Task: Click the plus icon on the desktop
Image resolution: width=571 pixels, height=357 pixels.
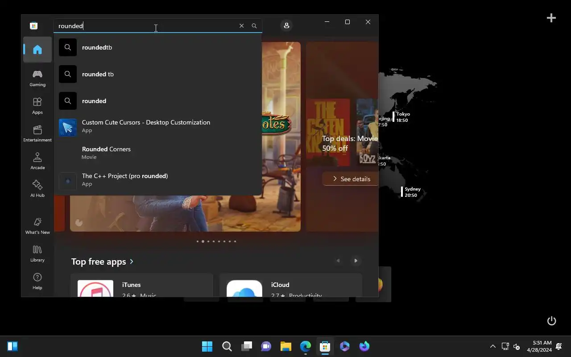Action: 551,18
